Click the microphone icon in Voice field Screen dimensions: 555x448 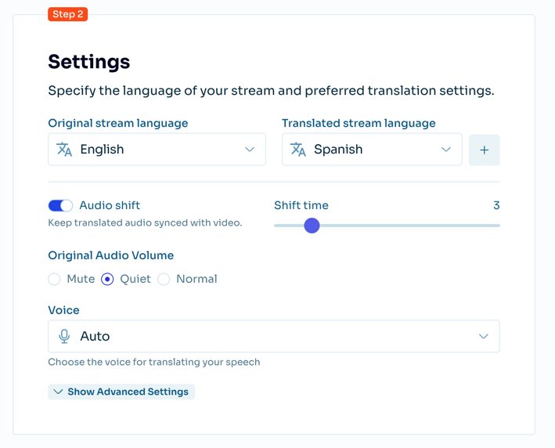click(64, 336)
